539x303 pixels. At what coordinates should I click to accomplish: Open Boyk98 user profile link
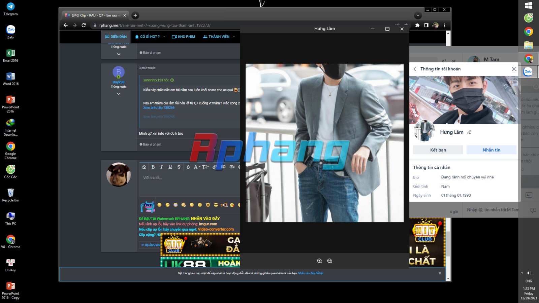pyautogui.click(x=119, y=82)
